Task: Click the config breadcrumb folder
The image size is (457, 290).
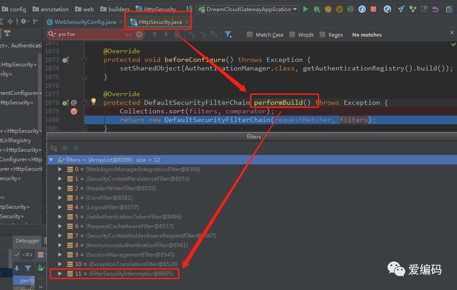Action: [14, 9]
